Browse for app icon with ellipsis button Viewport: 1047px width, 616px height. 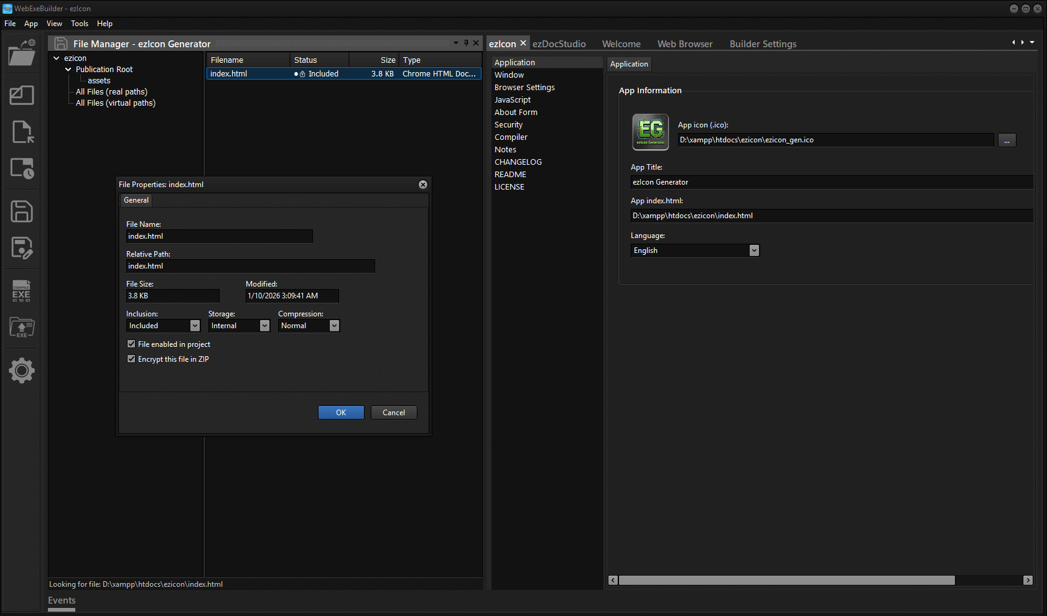(1007, 140)
